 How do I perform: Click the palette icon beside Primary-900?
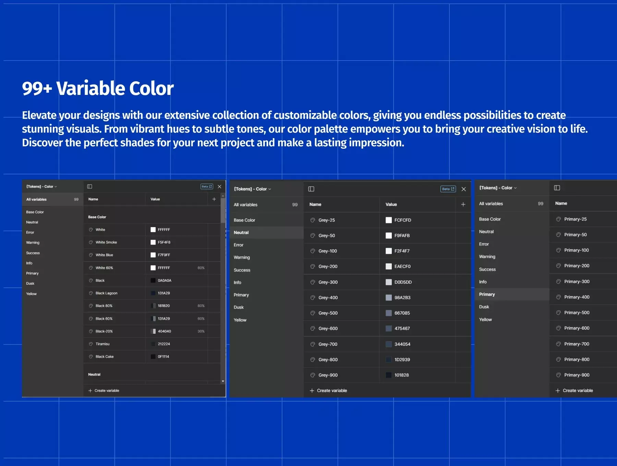pyautogui.click(x=558, y=375)
